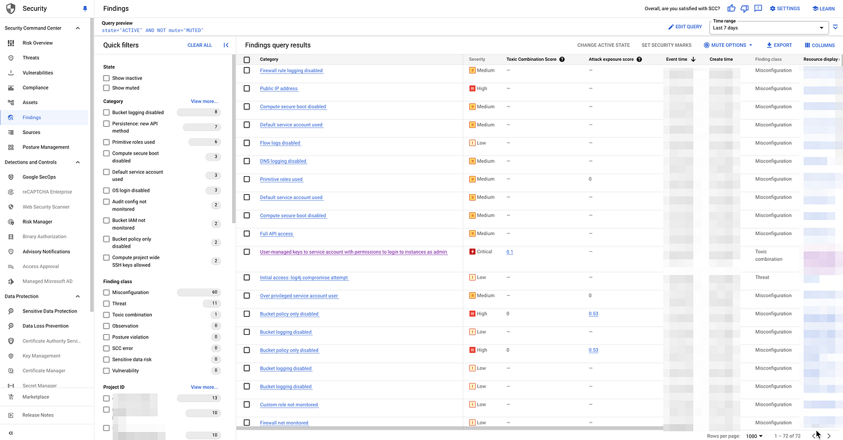Click the Release Notes icon

(x=11, y=415)
